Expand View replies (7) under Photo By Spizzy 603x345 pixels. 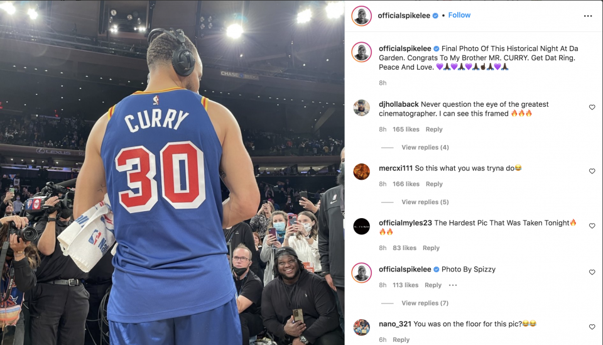point(425,303)
